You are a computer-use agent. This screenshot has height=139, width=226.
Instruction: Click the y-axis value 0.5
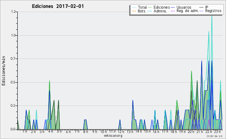point(13,82)
